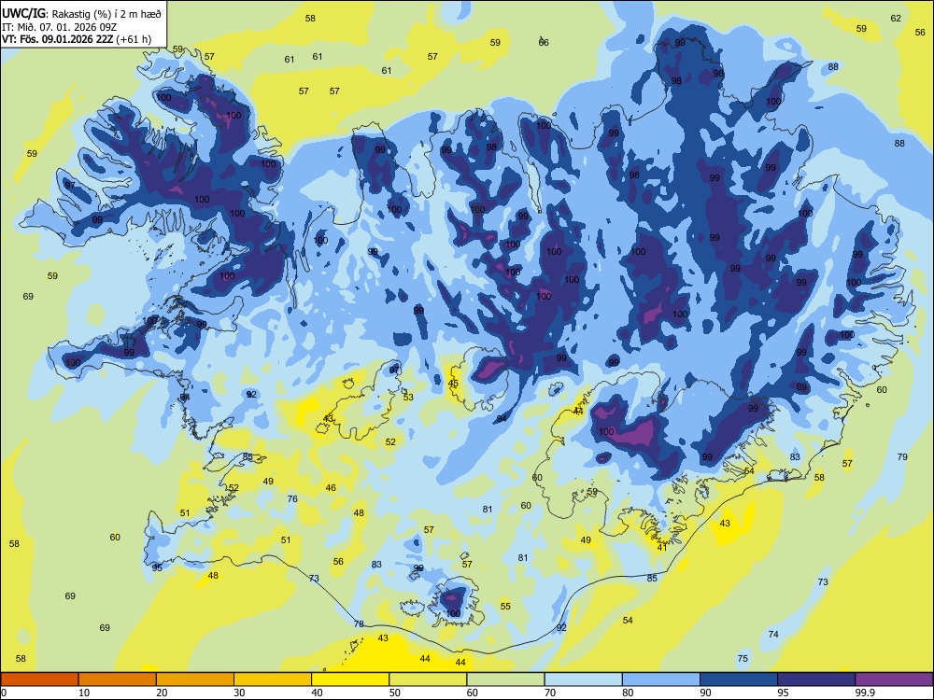This screenshot has width=934, height=700.
Task: Select the legend tick label '95'
Action: (784, 693)
